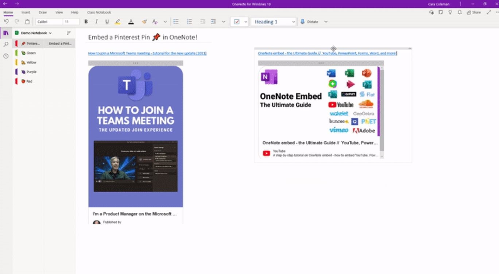Show the notebook navigation pane
Screen dimensions: 499x274
(6, 33)
